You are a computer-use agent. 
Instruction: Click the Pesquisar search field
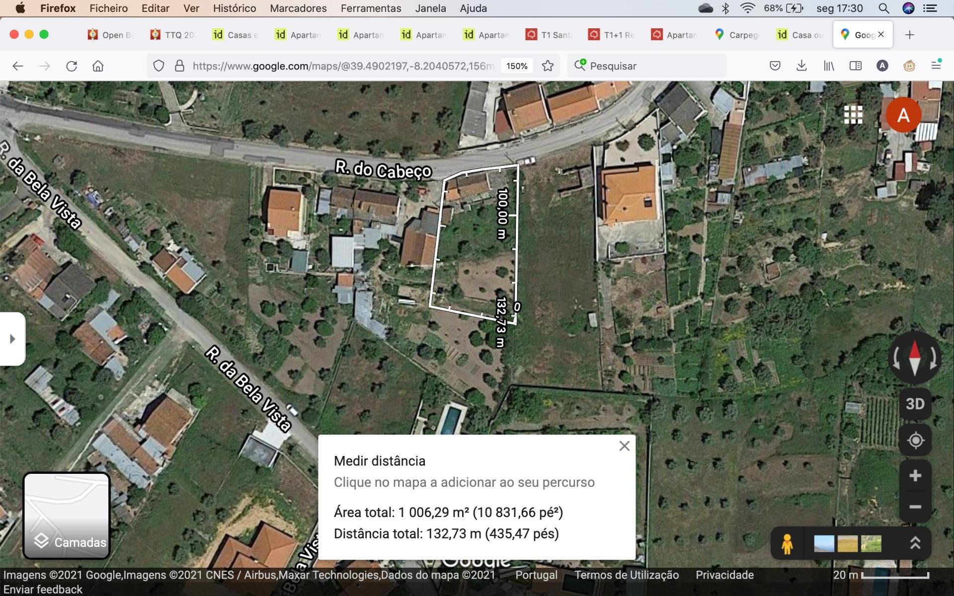646,66
